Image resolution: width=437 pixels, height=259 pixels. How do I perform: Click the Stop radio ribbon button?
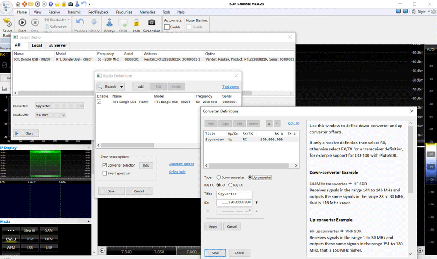pyautogui.click(x=35, y=25)
